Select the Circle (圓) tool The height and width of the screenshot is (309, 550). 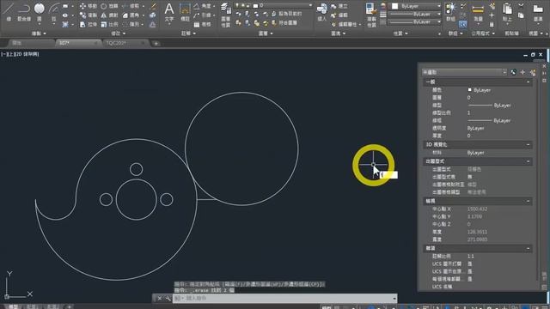pyautogui.click(x=40, y=11)
